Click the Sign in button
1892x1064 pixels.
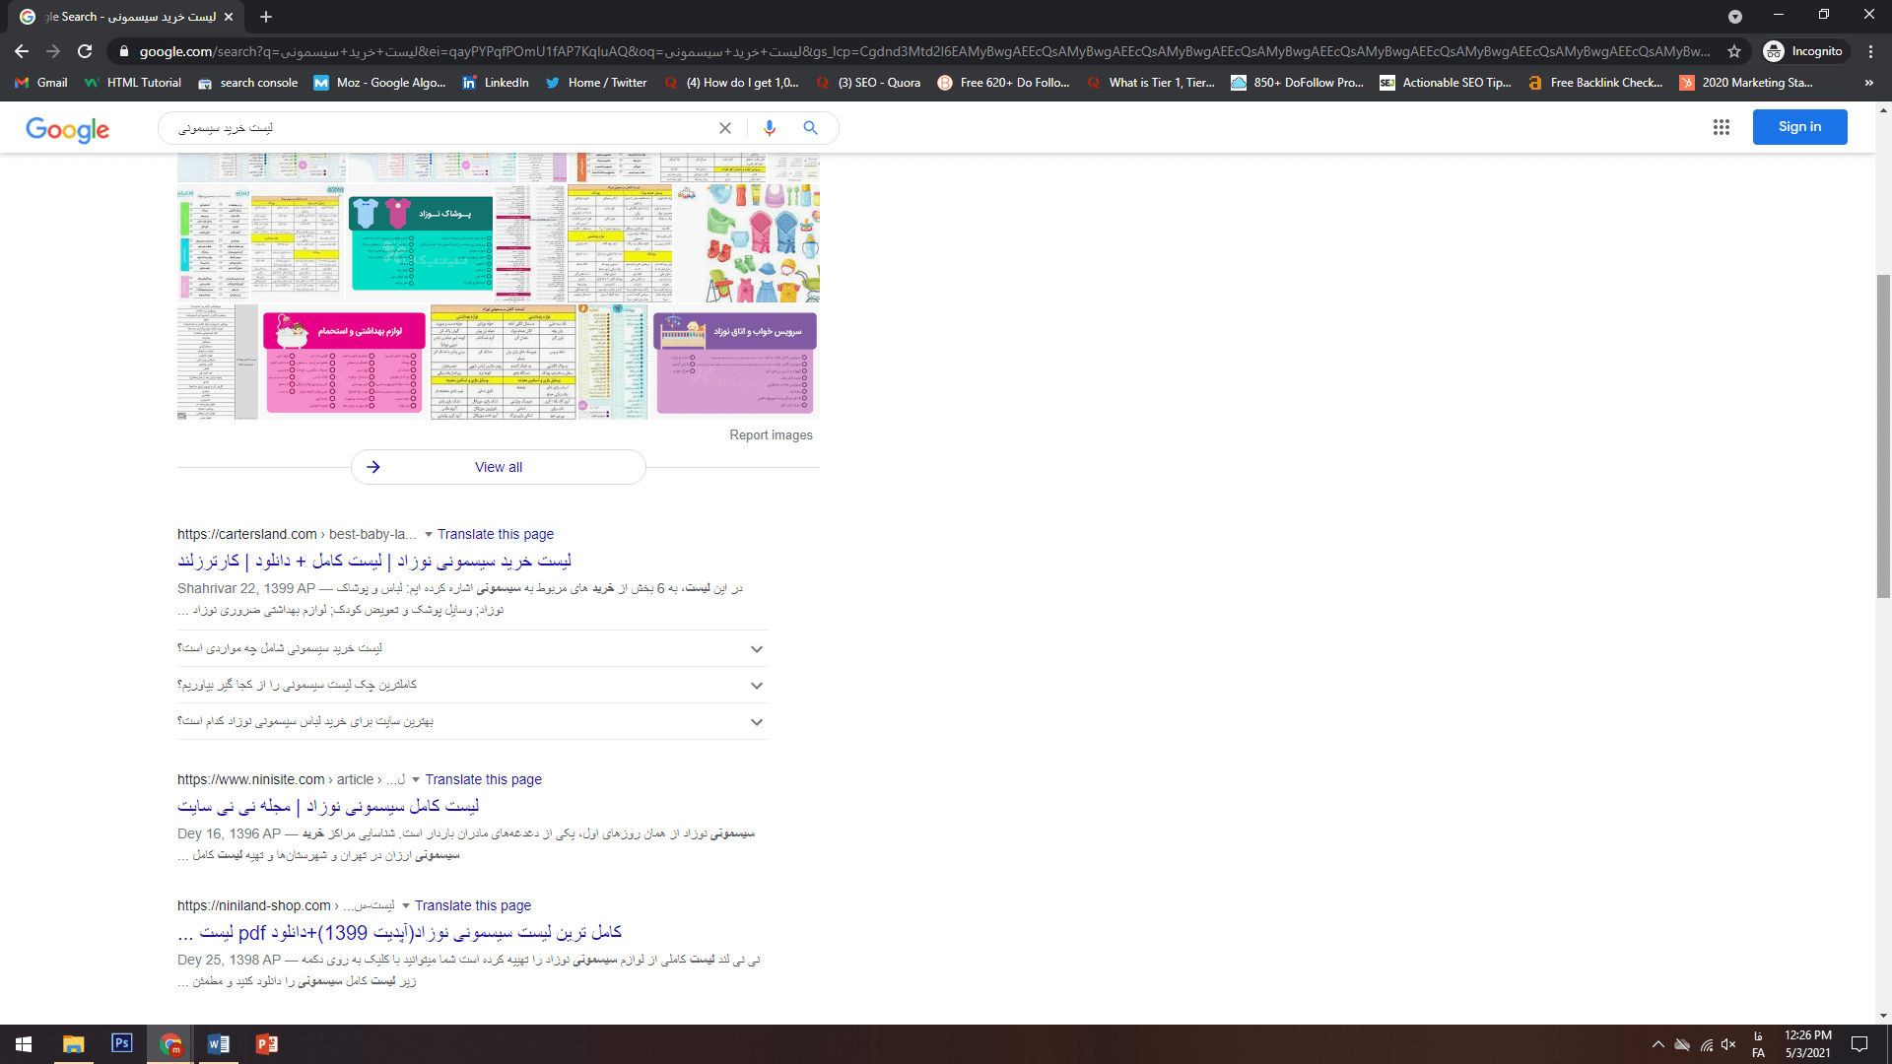(x=1799, y=127)
